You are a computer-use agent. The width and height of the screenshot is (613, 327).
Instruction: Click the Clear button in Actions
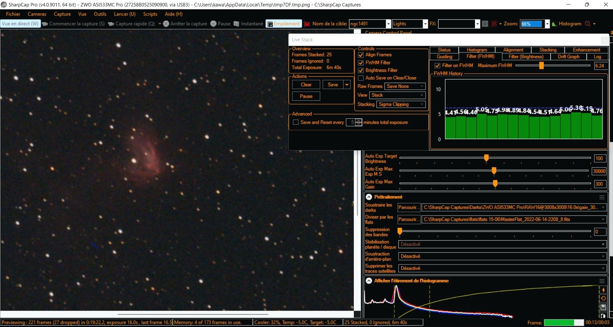pyautogui.click(x=306, y=85)
